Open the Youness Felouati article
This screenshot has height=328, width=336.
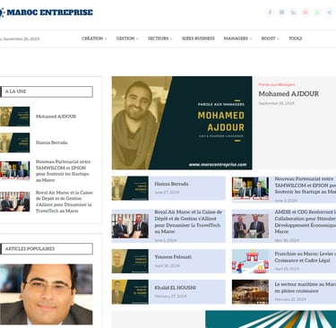tap(173, 257)
